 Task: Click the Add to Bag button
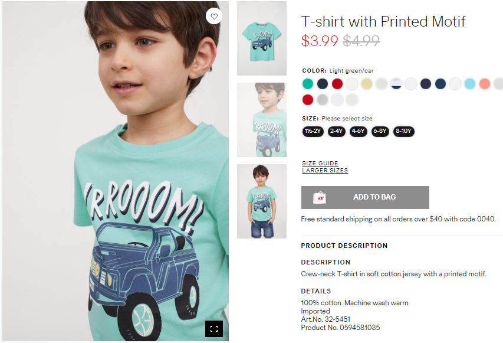(365, 197)
